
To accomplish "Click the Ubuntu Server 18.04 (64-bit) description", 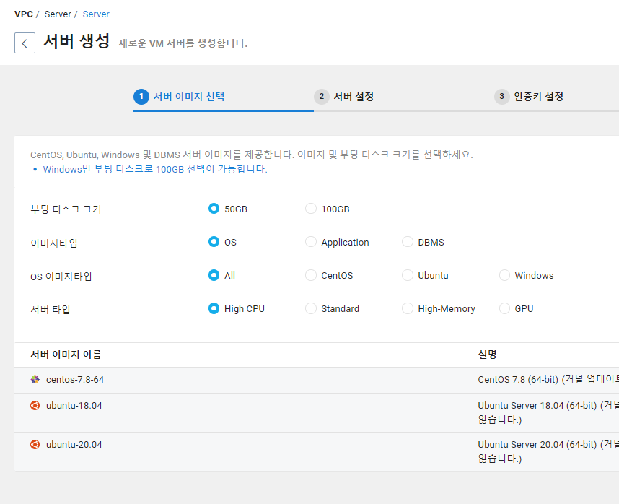I will [x=548, y=412].
